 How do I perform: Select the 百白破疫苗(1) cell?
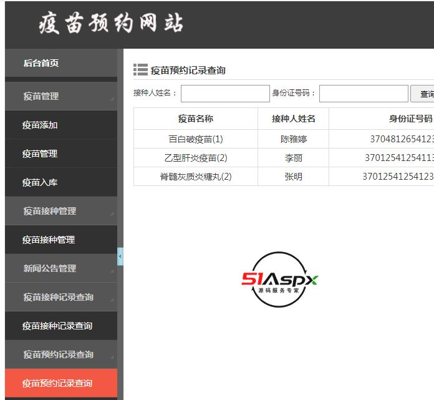point(196,139)
